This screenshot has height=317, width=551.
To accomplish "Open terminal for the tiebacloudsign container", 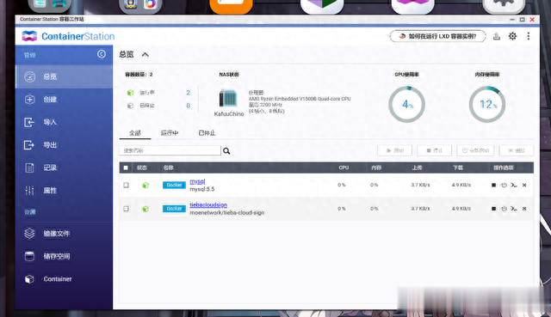I will coord(514,208).
